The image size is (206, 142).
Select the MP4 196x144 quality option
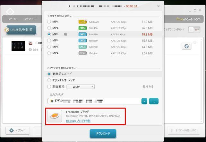click(49, 53)
